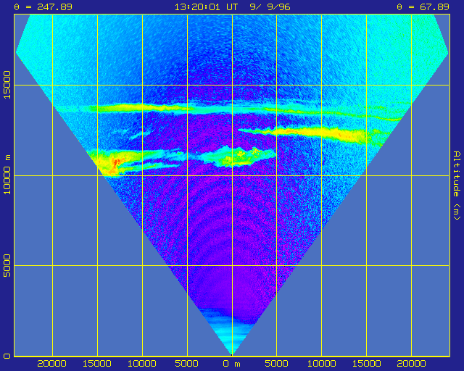Click horizontal-axis 15000 label on the θ = 247.89 side
Viewport: 464px width, 371px height.
coord(96,364)
